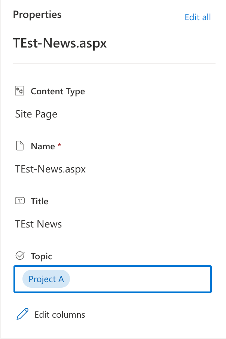Click the Content Type gear icon
The height and width of the screenshot is (339, 226).
tap(19, 91)
